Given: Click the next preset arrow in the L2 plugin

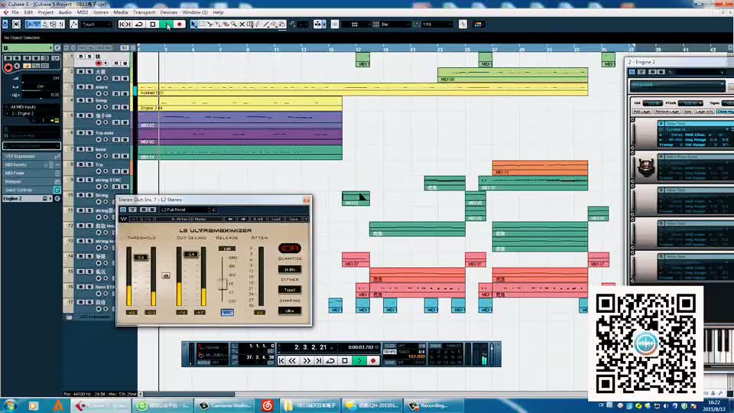Looking at the screenshot, I should point(243,220).
